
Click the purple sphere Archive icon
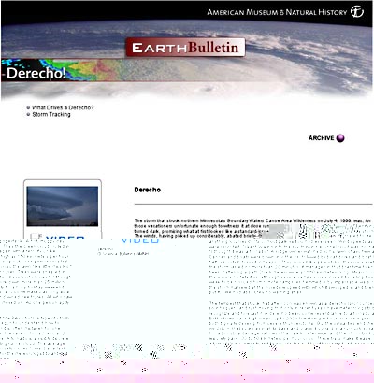[x=340, y=138]
